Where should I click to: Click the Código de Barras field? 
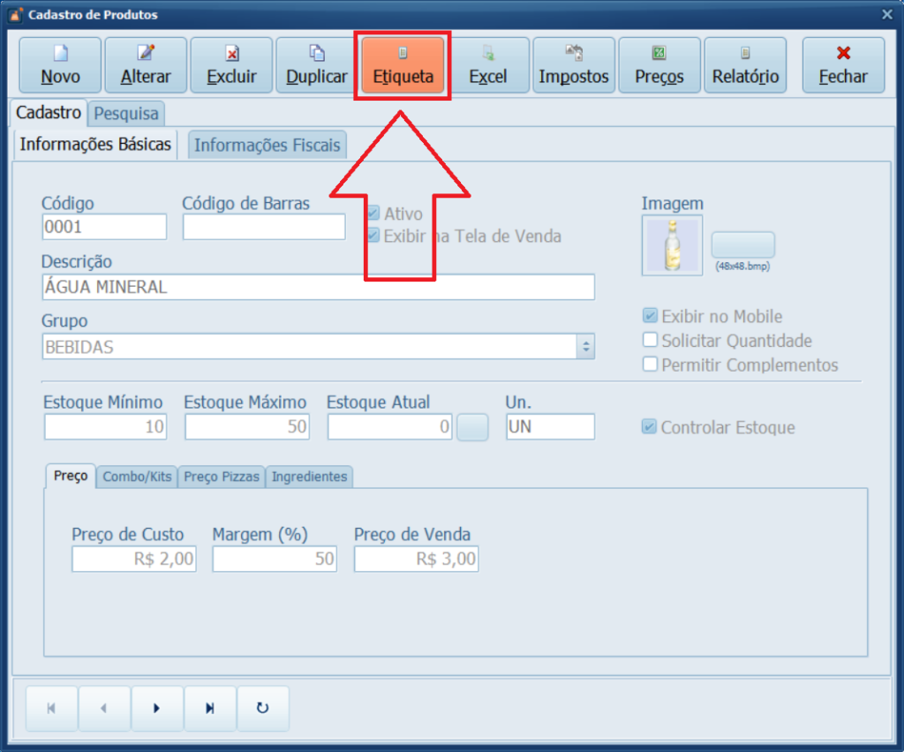[x=264, y=228]
